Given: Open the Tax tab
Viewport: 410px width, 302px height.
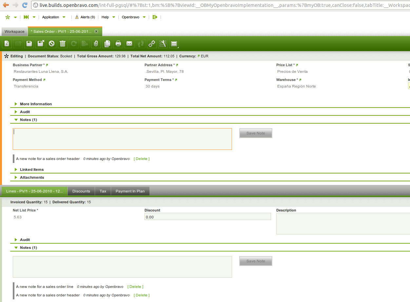Looking at the screenshot, I should [x=103, y=191].
